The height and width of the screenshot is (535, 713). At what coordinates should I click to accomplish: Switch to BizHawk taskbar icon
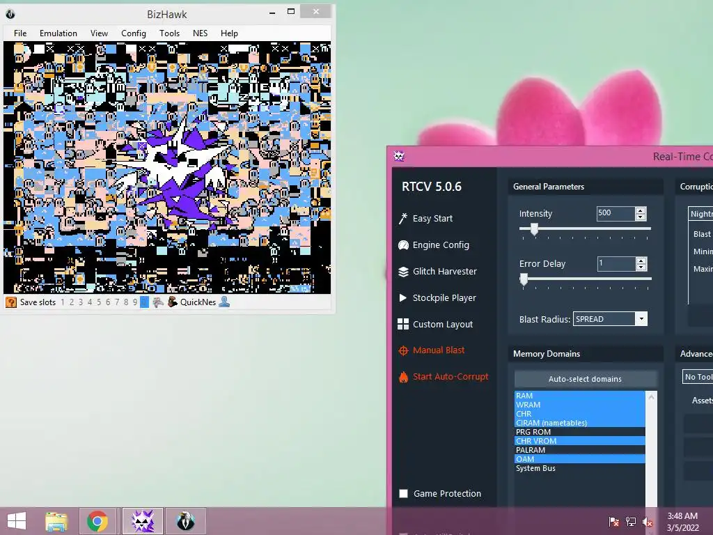pyautogui.click(x=185, y=521)
